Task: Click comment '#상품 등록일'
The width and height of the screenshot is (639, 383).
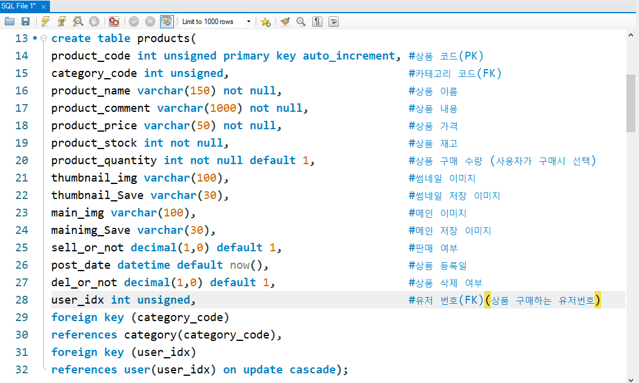Action: click(437, 265)
